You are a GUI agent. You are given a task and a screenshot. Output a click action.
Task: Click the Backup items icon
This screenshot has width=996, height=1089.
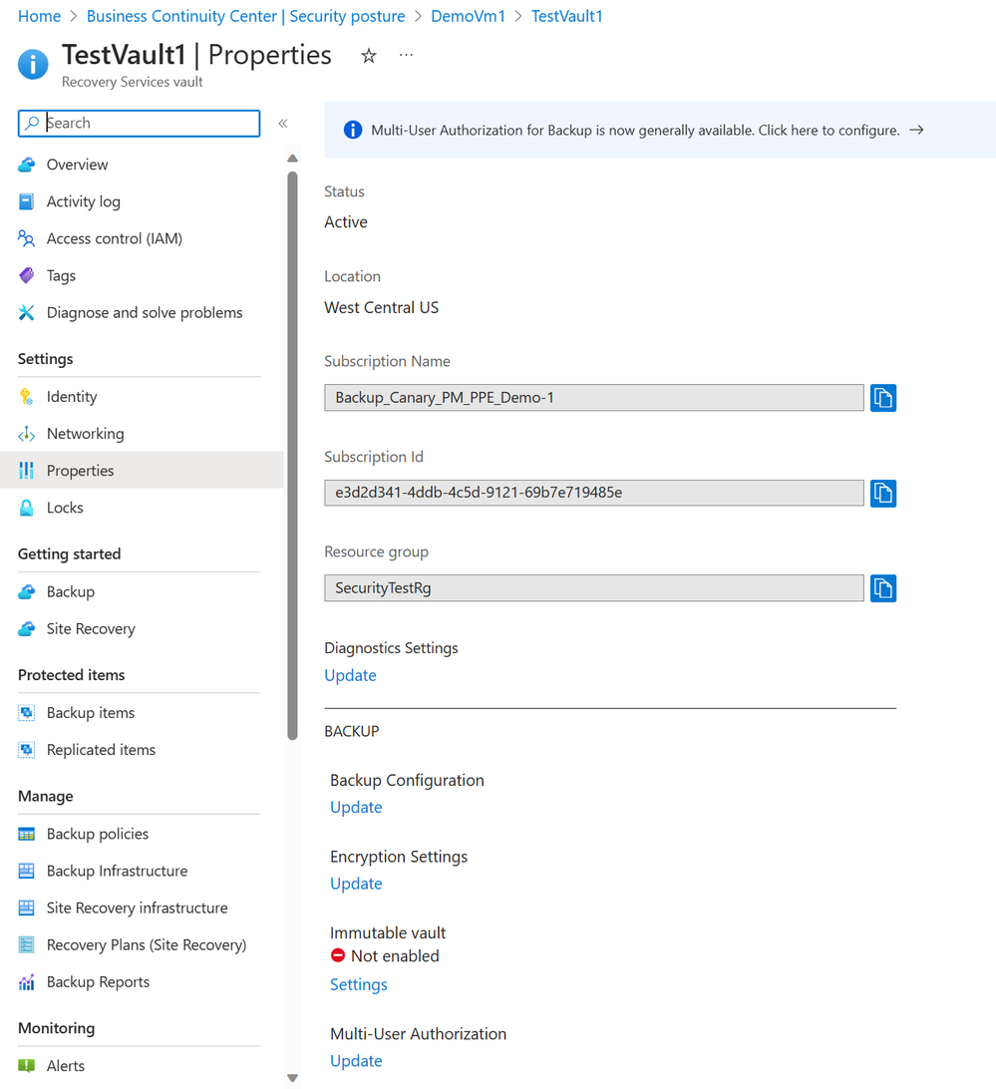tap(26, 713)
